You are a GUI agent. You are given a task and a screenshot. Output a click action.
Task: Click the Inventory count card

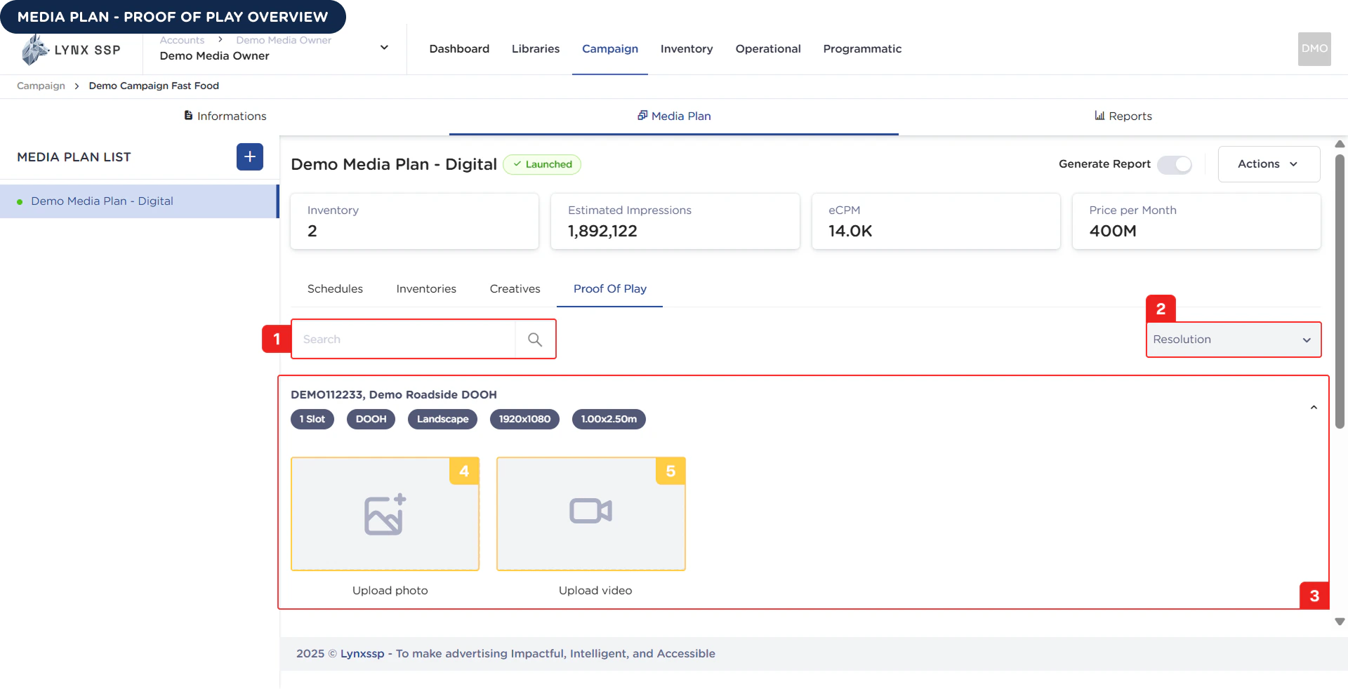coord(414,221)
